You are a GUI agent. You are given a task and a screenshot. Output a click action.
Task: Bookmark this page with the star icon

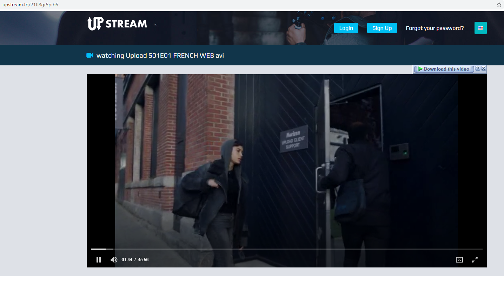(x=499, y=5)
